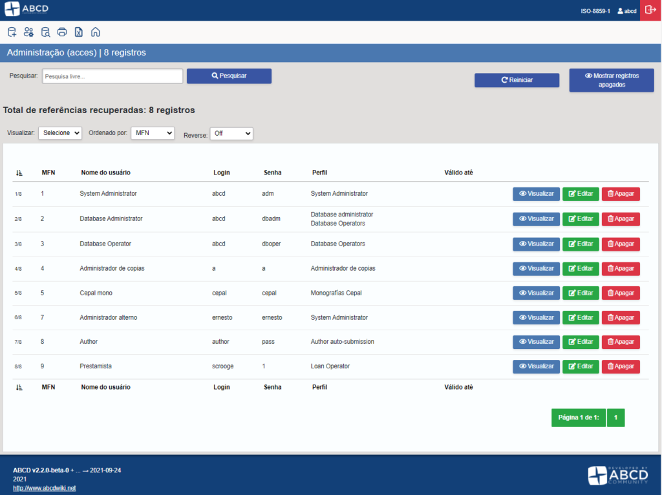This screenshot has width=662, height=495.
Task: Visualizar the Administrador de copias record
Action: click(x=536, y=268)
